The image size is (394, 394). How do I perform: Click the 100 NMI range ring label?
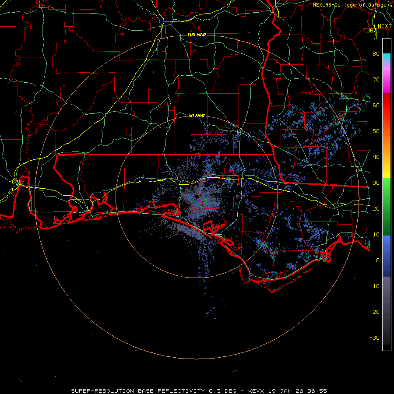point(197,35)
